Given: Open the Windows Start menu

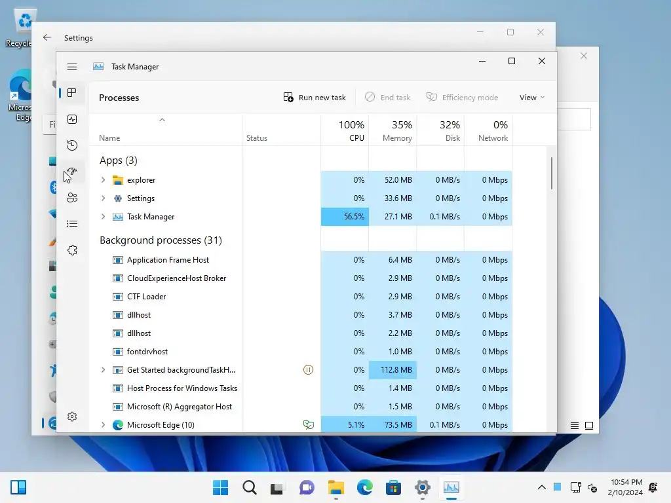Looking at the screenshot, I should coord(220,487).
